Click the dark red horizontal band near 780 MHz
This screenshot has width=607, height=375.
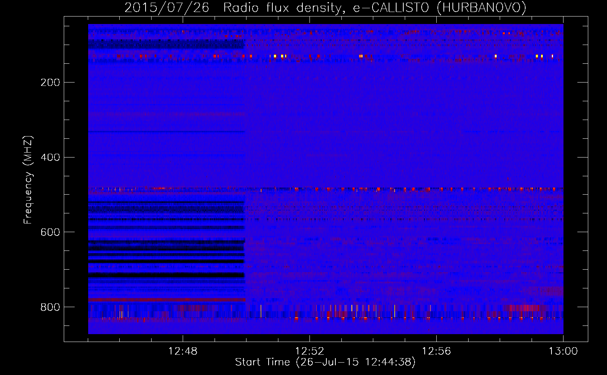(x=167, y=300)
